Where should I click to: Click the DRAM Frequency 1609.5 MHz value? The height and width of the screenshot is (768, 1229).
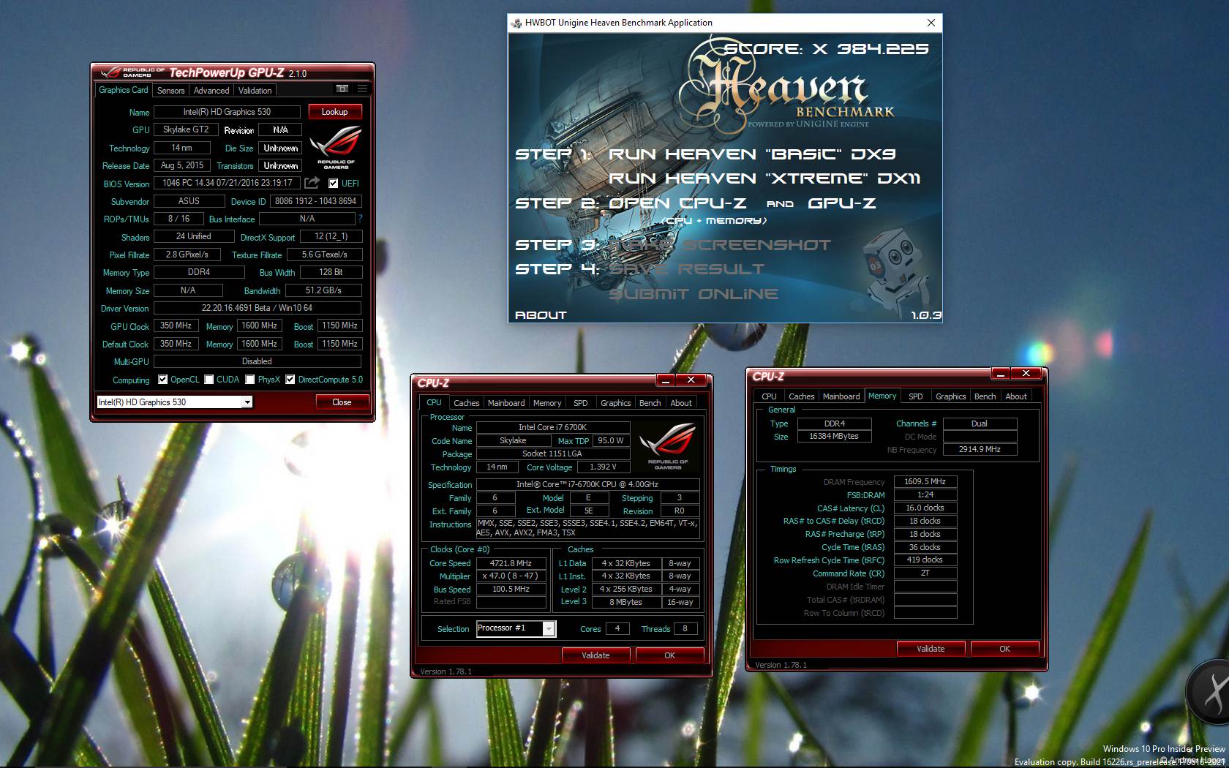tap(925, 481)
